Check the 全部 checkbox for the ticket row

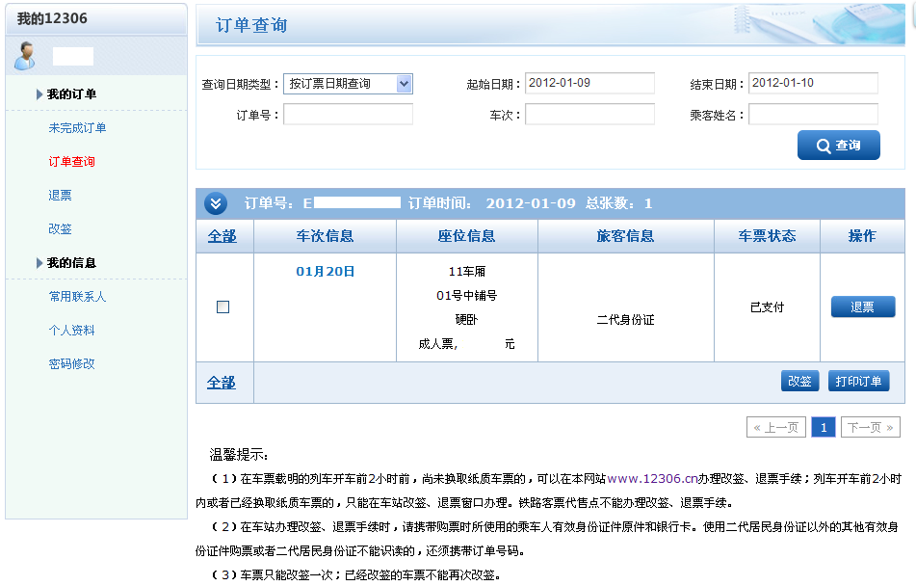tap(222, 306)
